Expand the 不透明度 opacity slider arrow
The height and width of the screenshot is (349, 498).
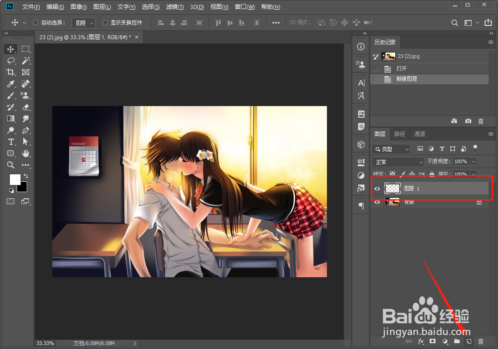coord(473,162)
